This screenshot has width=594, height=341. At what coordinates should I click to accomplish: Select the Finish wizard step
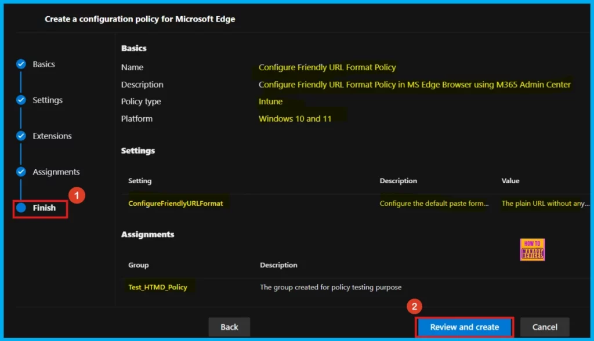pos(44,208)
